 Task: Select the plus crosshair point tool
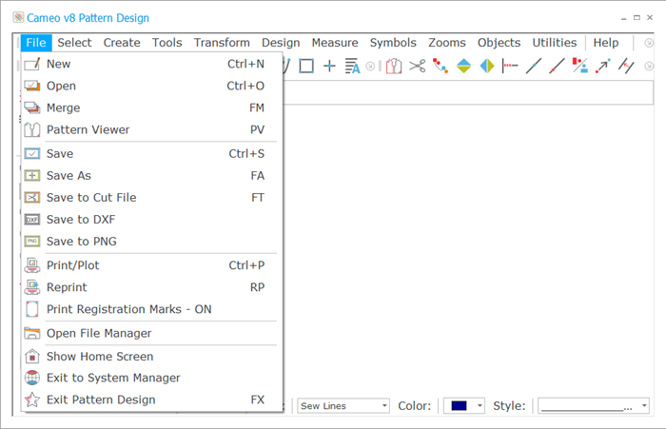coord(329,66)
